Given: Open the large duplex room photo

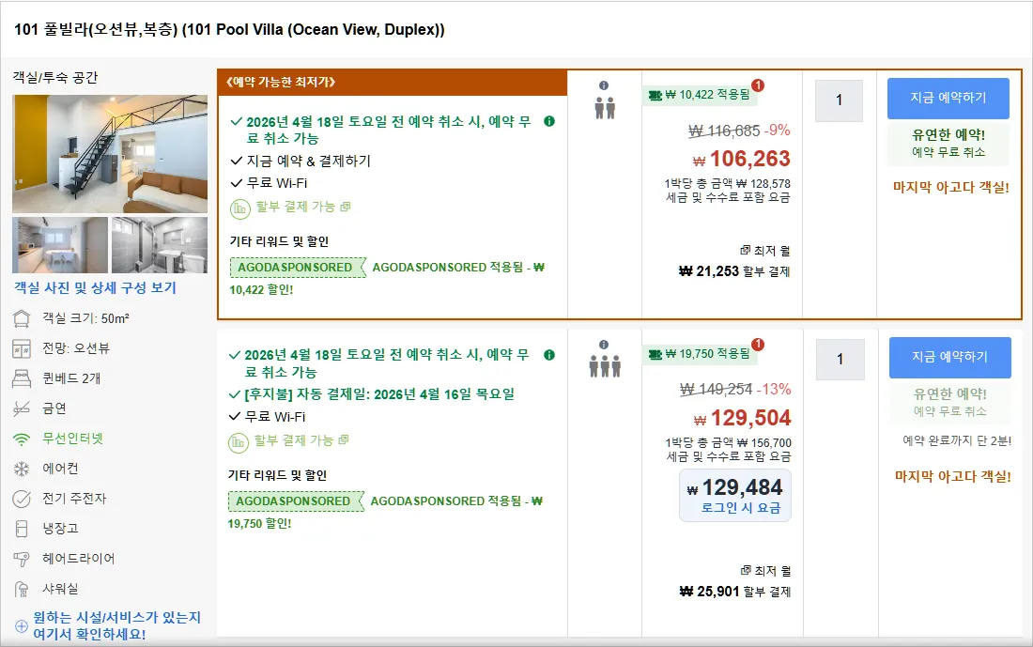Looking at the screenshot, I should (x=110, y=154).
